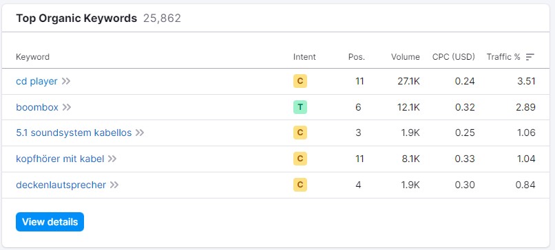Click the CPC (USD) column header
This screenshot has height=250, width=555.
[453, 57]
